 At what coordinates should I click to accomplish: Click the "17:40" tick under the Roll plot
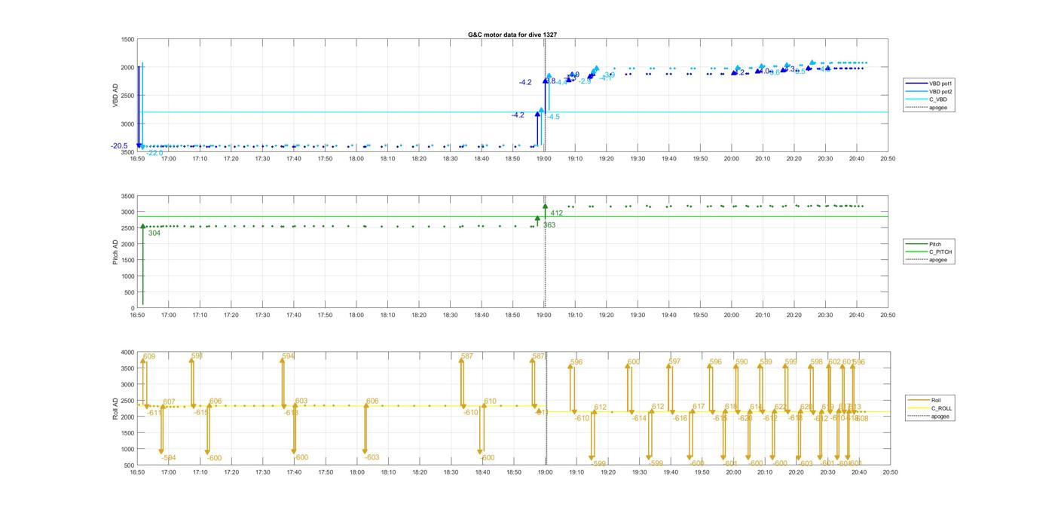click(x=294, y=472)
